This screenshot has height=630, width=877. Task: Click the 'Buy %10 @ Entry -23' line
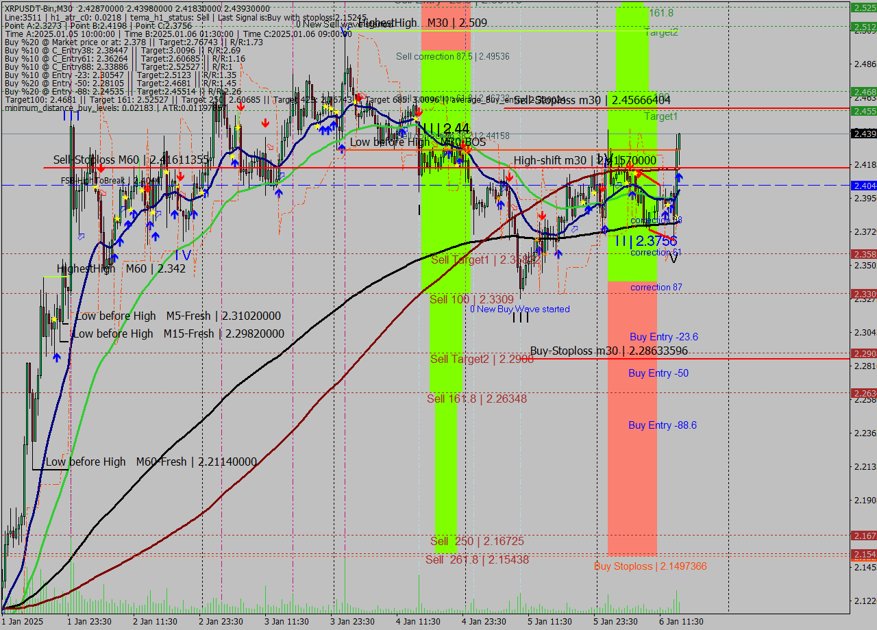[120, 75]
